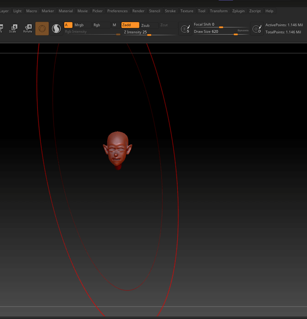Click the D brush icon near ActivePoints
The image size is (307, 319).
tap(257, 29)
